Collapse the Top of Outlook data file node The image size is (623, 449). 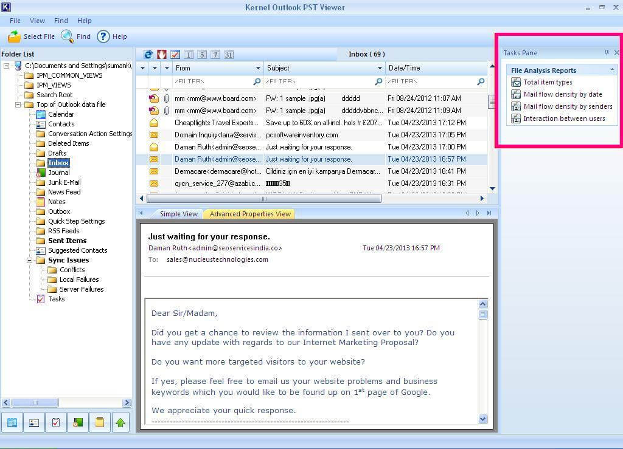point(18,105)
